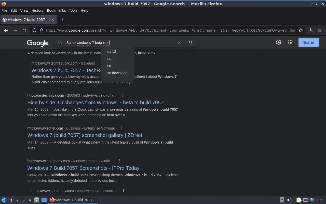Viewport: 326px width, 204px height.
Task: Open the volume control in system tray
Action: (289, 200)
